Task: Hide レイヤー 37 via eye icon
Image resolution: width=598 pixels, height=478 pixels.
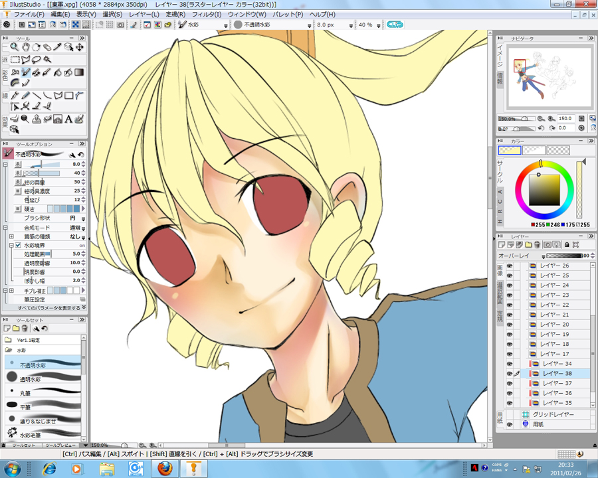Action: (510, 383)
